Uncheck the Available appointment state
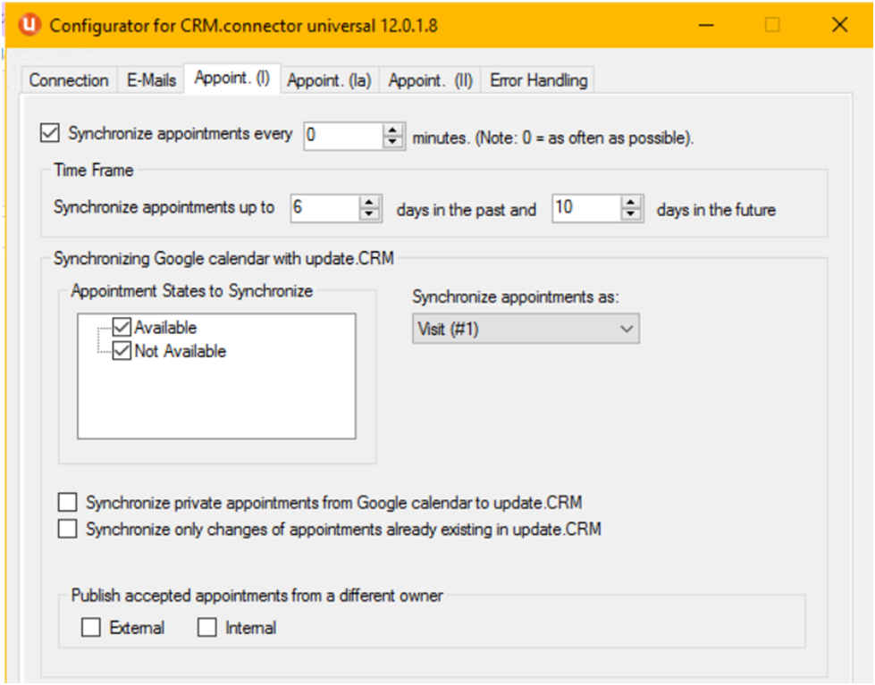The height and width of the screenshot is (685, 875). pyautogui.click(x=122, y=327)
